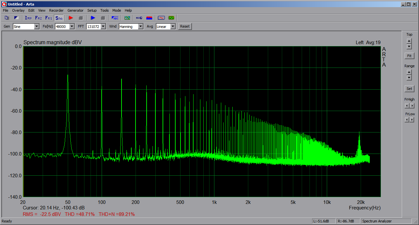The width and height of the screenshot is (419, 225).
Task: Open the Wnd window function dropdown
Action: coord(141,27)
